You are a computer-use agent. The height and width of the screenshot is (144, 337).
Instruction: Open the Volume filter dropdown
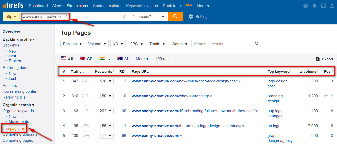click(x=97, y=44)
